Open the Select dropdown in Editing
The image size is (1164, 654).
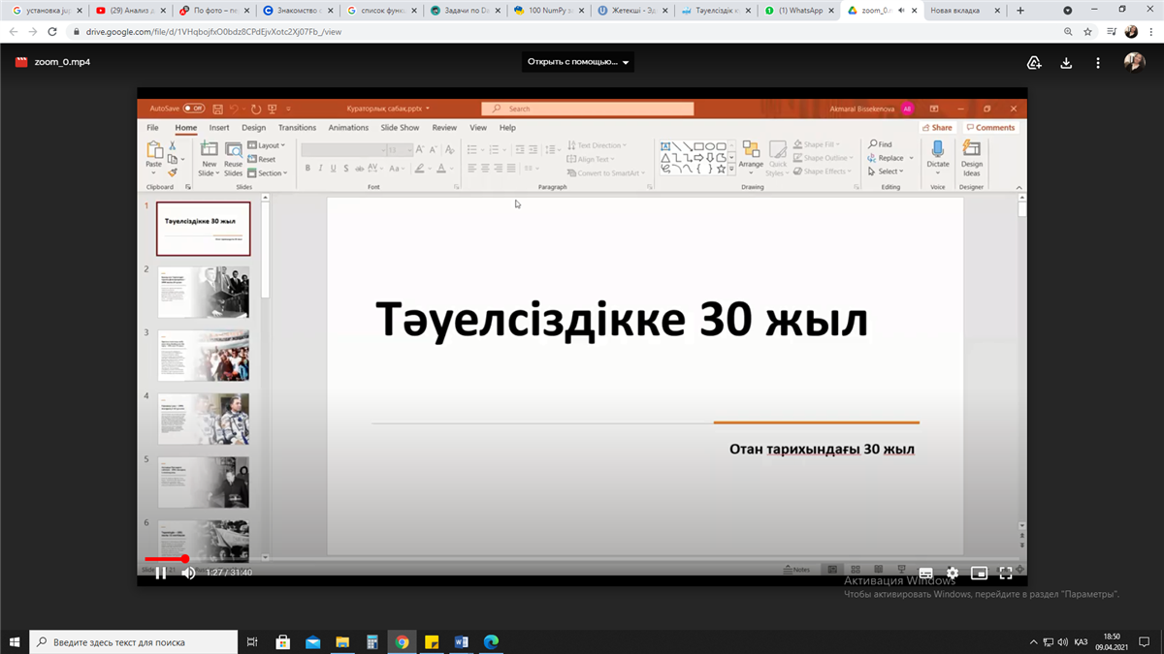886,171
